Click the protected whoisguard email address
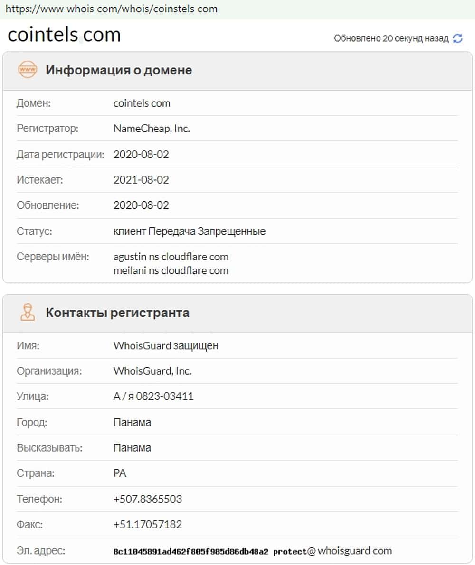Screen dimensions: 475x565 253,551
